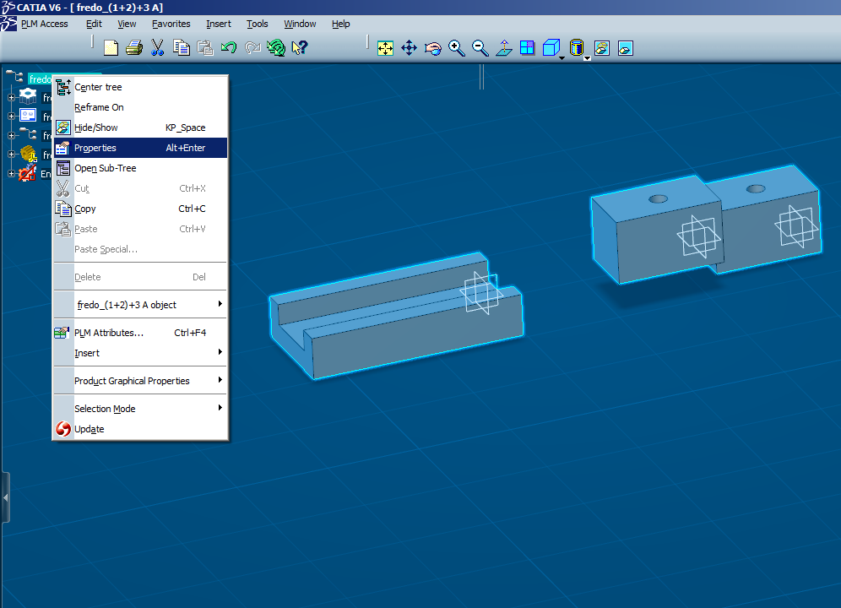This screenshot has height=608, width=841.
Task: Select the Pan view tool
Action: tap(410, 48)
